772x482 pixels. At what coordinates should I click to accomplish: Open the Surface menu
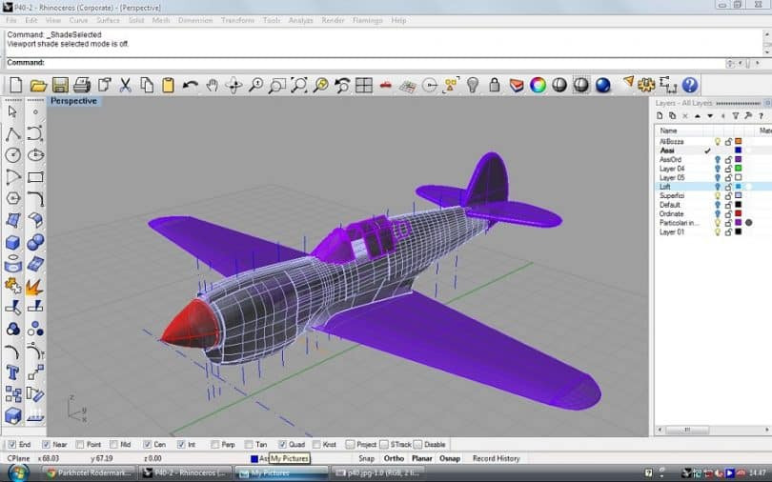tap(108, 20)
